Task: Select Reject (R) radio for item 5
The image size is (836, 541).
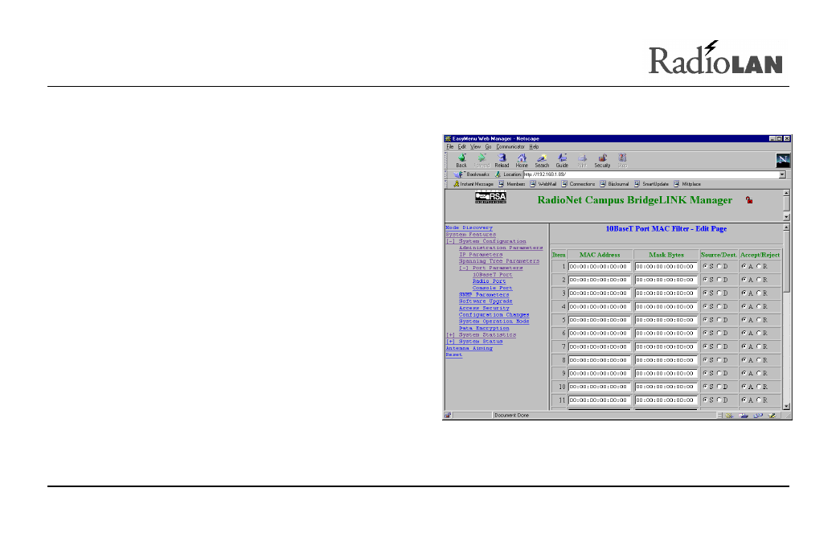Action: 758,319
